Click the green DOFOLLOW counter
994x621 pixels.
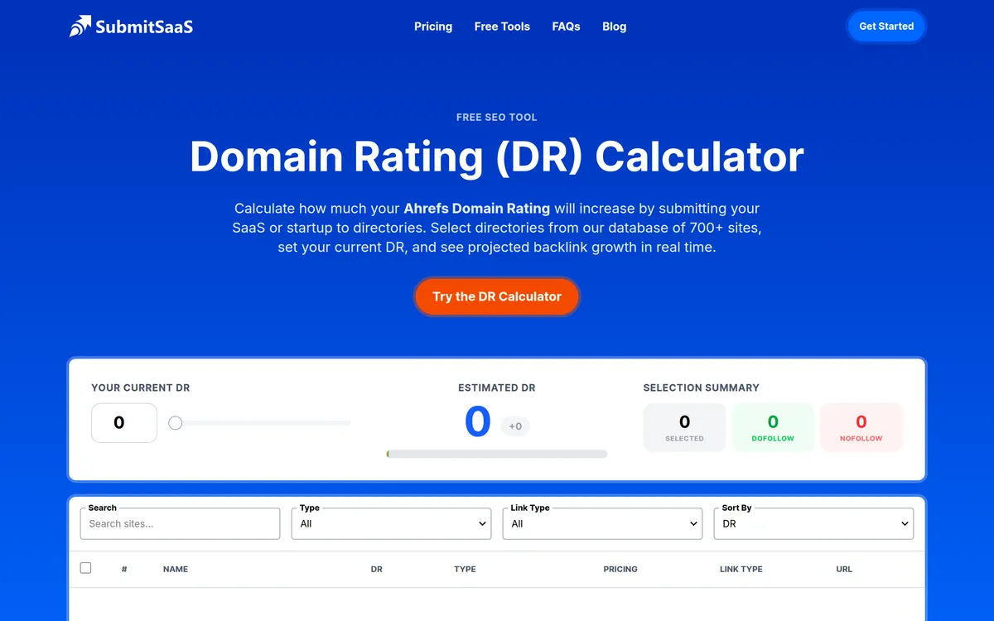(x=773, y=426)
